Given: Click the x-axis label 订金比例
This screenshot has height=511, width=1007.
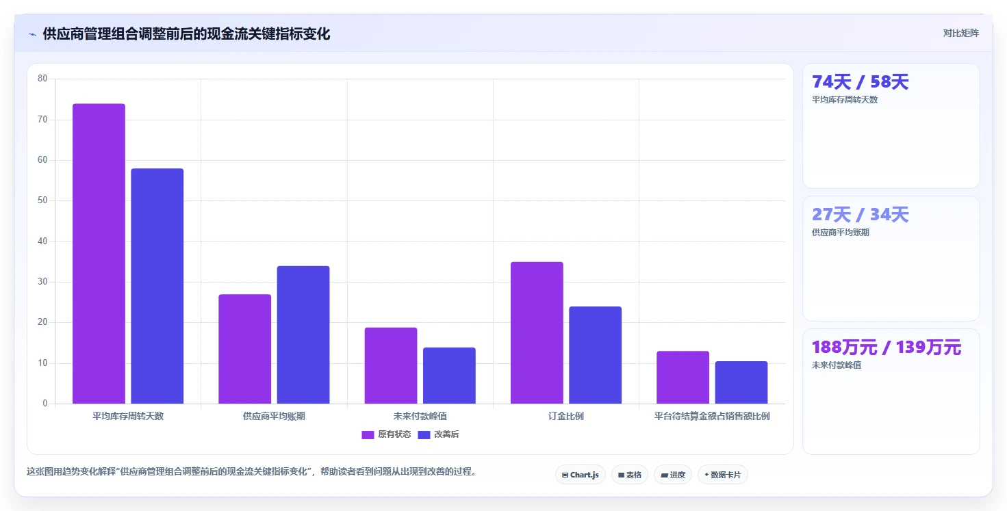Looking at the screenshot, I should tap(566, 416).
